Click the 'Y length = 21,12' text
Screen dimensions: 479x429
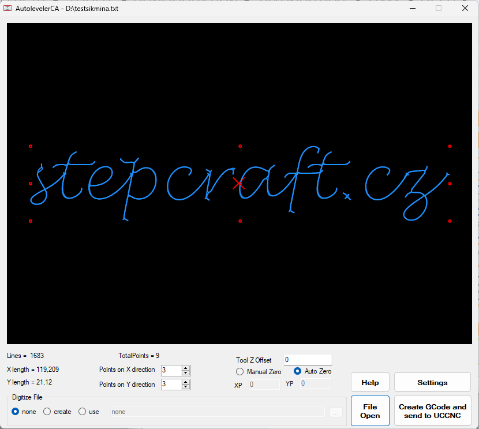[29, 382]
